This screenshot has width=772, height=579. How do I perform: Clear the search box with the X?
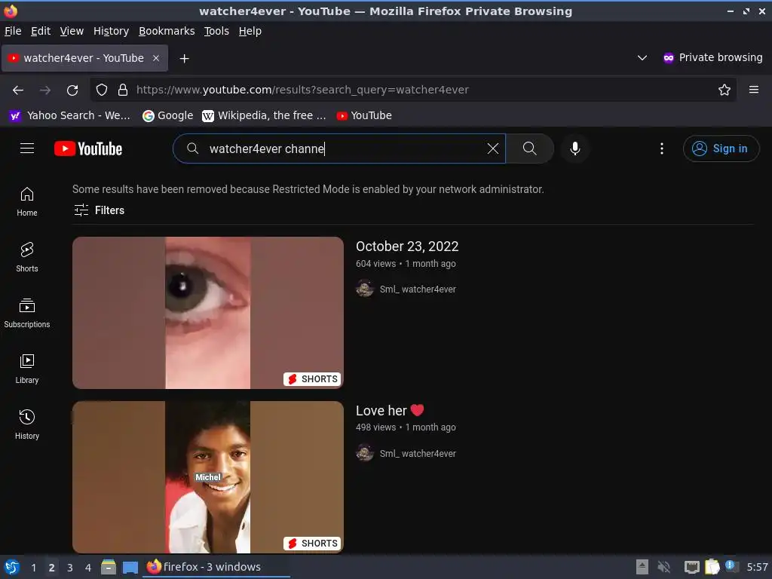pos(492,149)
